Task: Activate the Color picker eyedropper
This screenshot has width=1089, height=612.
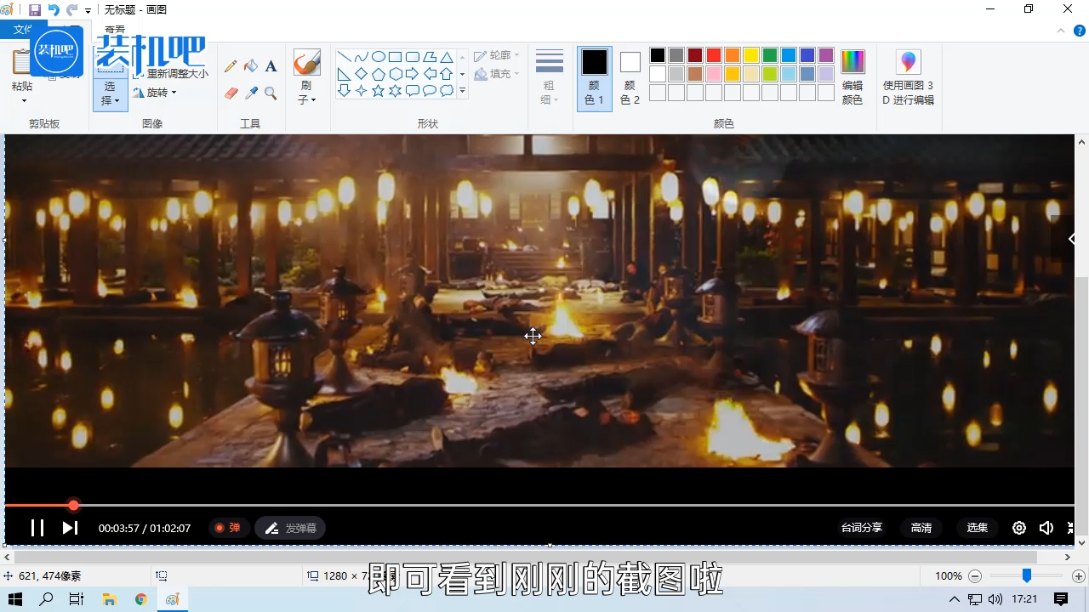Action: [251, 93]
